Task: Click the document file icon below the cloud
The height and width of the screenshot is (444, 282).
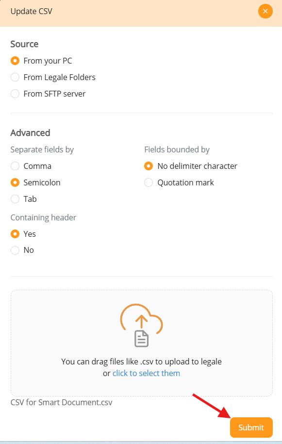Action: tap(142, 339)
